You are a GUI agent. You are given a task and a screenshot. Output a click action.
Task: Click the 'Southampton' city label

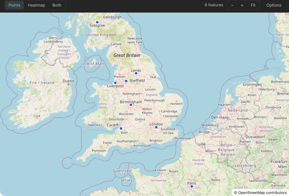[x=126, y=141]
